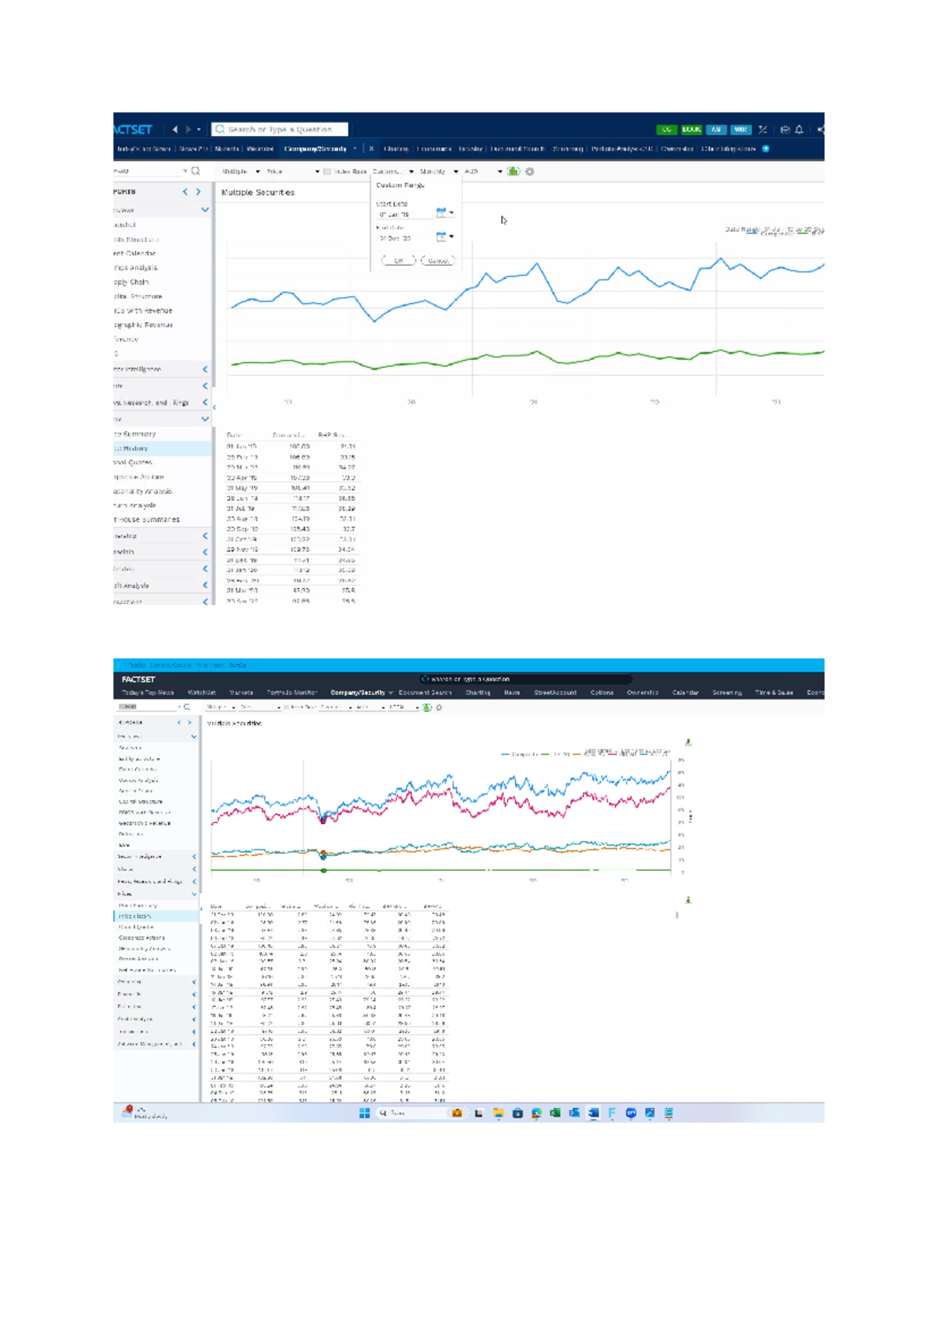Image resolution: width=938 pixels, height=1327 pixels.
Task: Open the Multiple dropdown in upper toolbar
Action: pyautogui.click(x=241, y=171)
